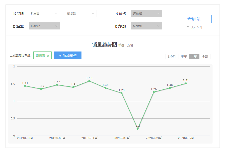Image resolution: width=226 pixels, height=155 pixels.
Task: Click the 0.2 lowest data point
Action: pyautogui.click(x=138, y=129)
